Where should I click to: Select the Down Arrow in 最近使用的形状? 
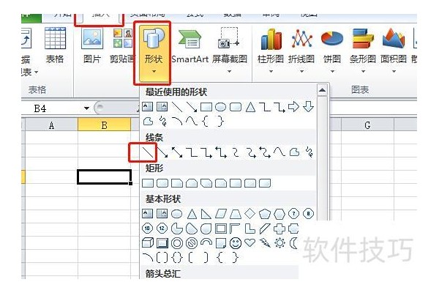coord(308,107)
